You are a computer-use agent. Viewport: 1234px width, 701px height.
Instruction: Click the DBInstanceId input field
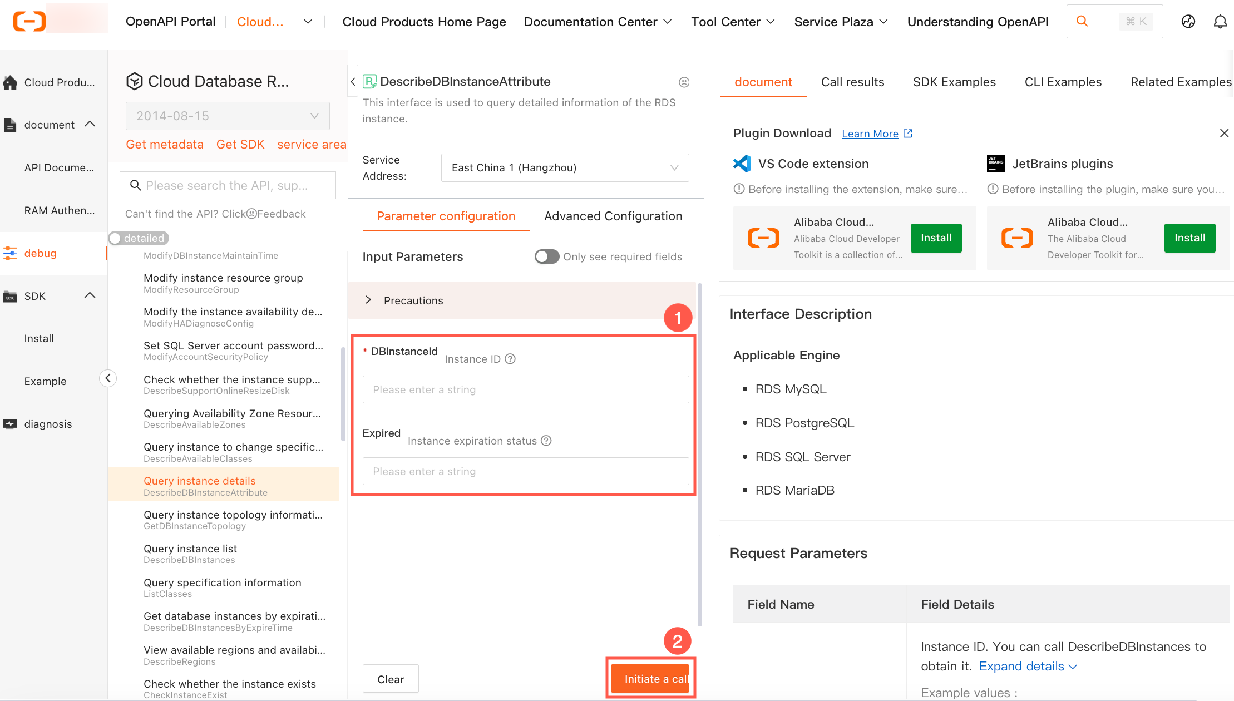click(x=526, y=389)
